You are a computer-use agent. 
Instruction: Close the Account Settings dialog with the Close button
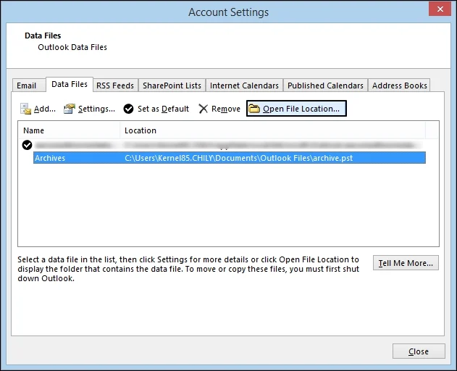point(419,351)
